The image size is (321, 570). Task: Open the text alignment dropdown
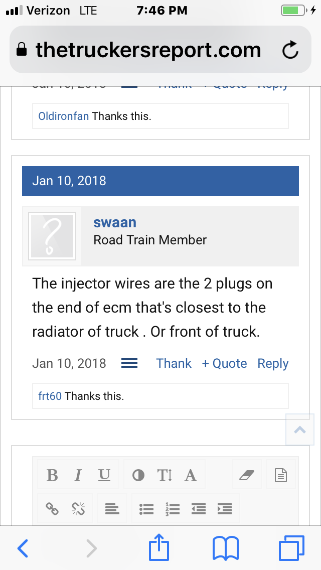112,509
